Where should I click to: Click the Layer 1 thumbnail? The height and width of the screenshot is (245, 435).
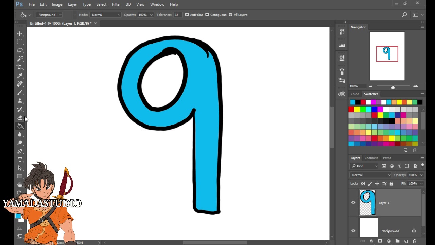(x=367, y=202)
